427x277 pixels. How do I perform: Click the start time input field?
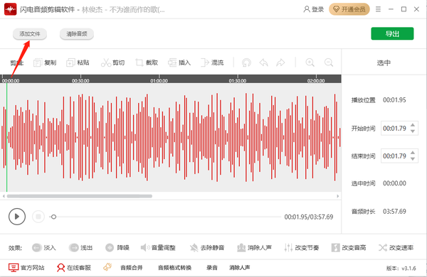pyautogui.click(x=395, y=129)
